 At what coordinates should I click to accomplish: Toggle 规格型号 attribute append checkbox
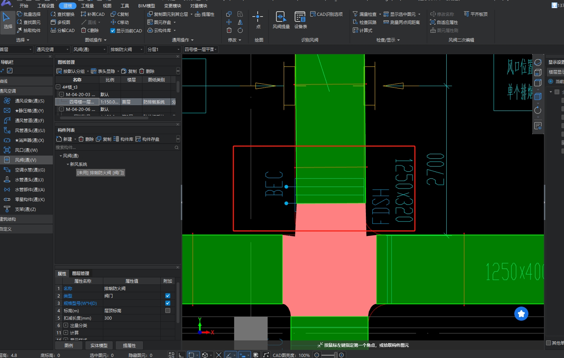point(168,303)
